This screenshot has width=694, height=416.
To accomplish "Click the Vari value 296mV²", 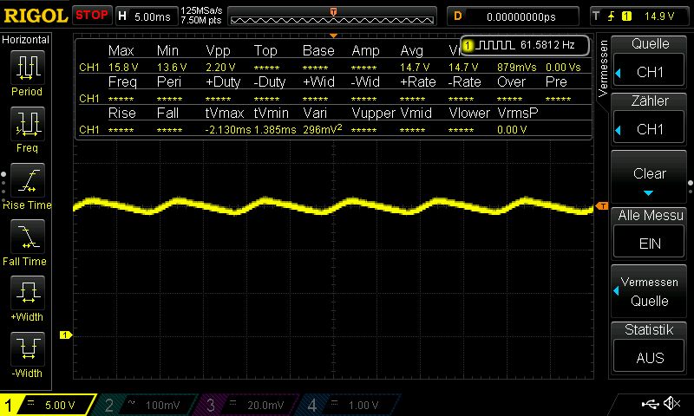I will pos(323,129).
